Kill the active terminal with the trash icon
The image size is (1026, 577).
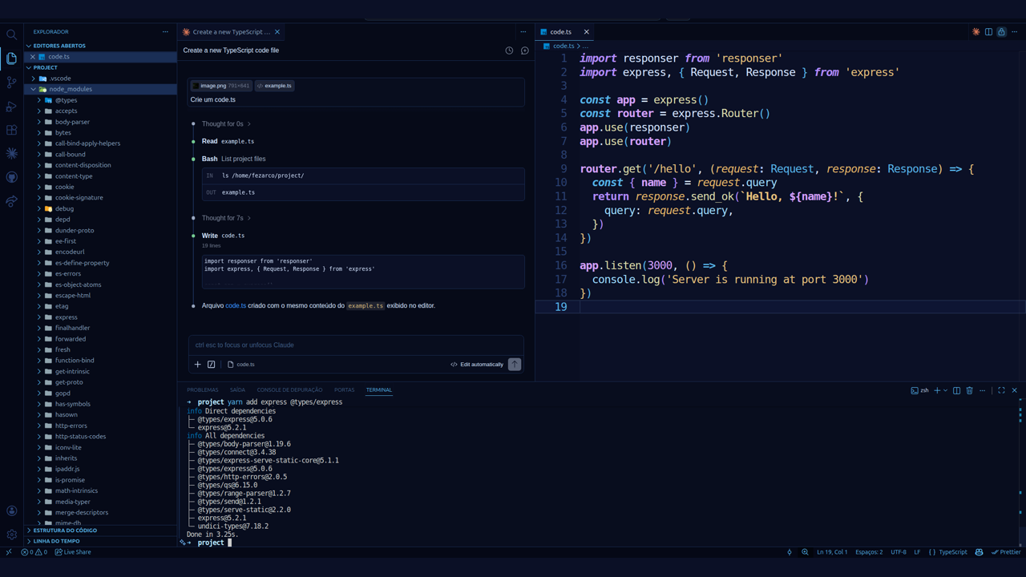click(x=970, y=390)
